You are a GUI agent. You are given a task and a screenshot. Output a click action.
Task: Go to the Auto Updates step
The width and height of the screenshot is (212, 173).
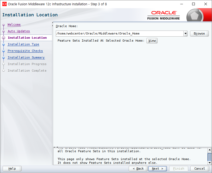(x=19, y=31)
